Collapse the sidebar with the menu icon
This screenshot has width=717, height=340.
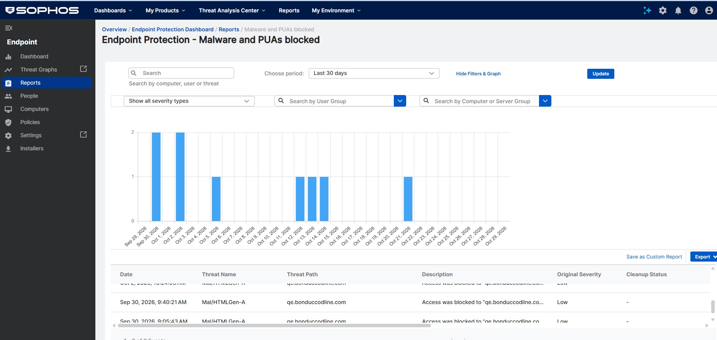8,28
